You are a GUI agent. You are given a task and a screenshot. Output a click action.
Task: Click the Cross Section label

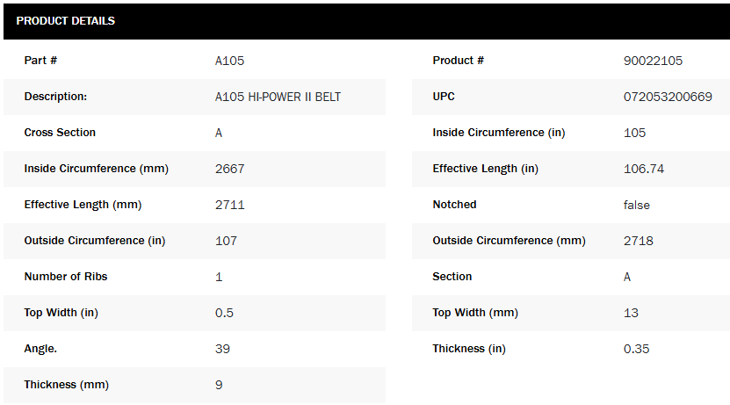coord(60,133)
